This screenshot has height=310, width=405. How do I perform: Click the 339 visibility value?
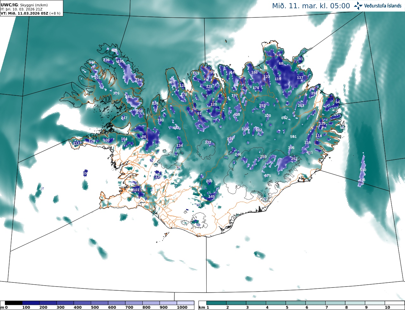click(230, 139)
